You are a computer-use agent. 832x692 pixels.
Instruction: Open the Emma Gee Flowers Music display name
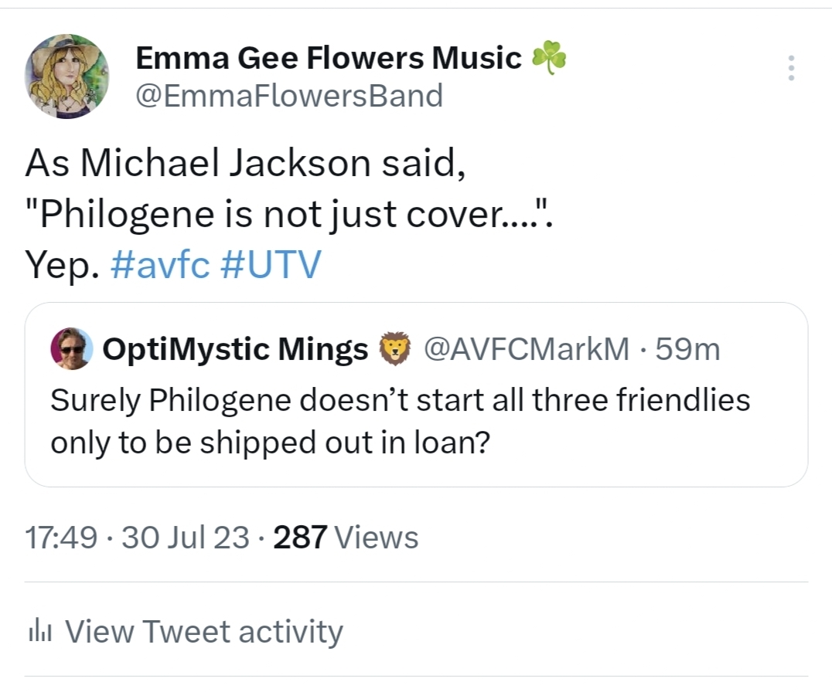pyautogui.click(x=329, y=57)
